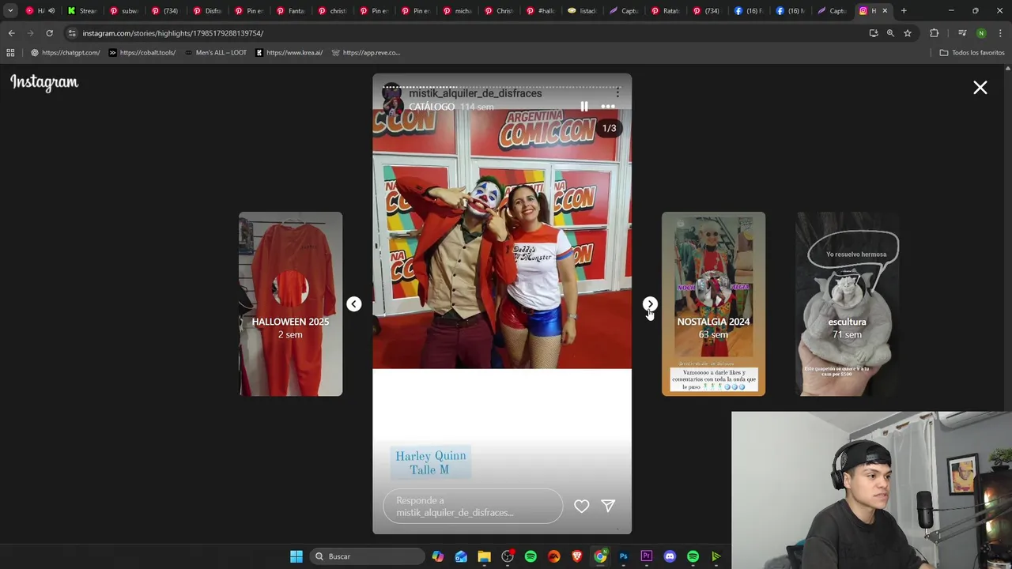The width and height of the screenshot is (1012, 569).
Task: Close the story viewer with the X
Action: pos(980,88)
